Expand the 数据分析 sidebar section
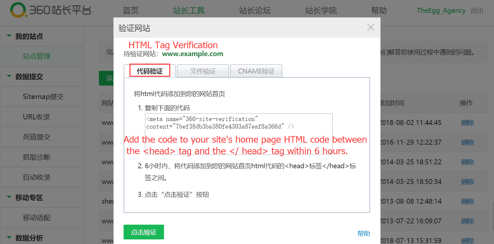Image resolution: width=494 pixels, height=244 pixels. tap(9, 238)
